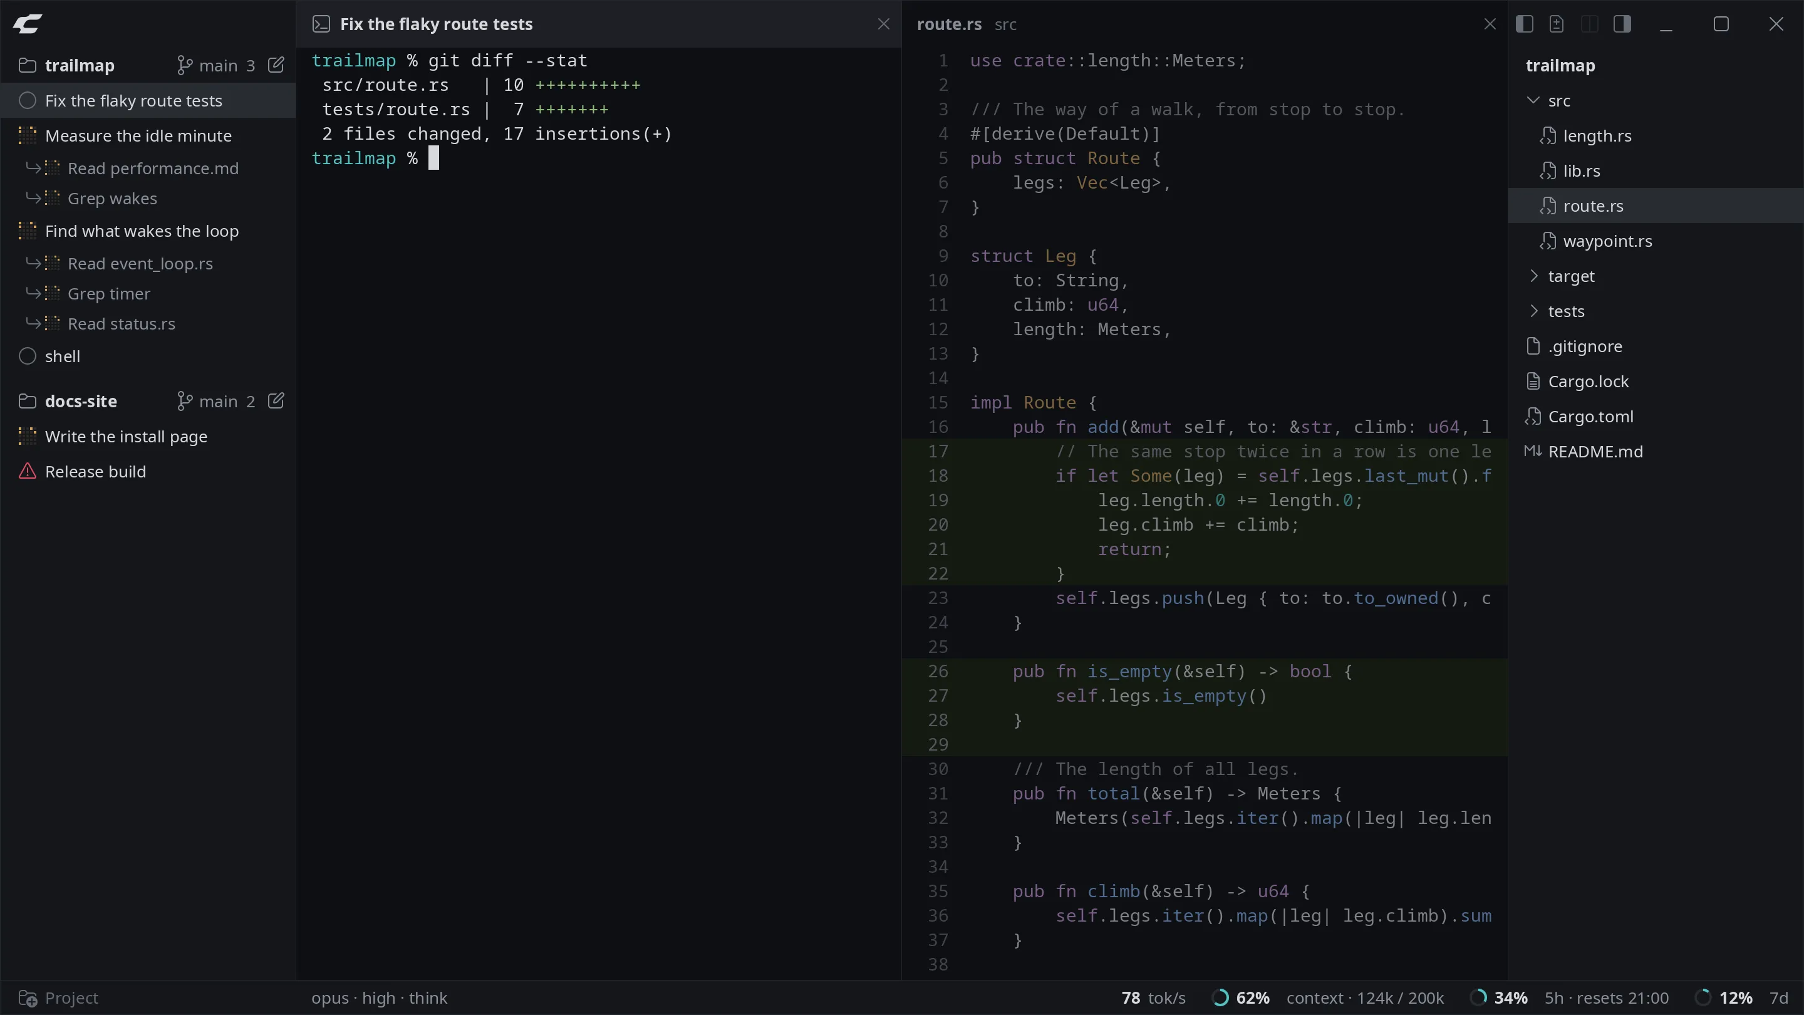Open 'Find what wakes the loop' session
This screenshot has height=1015, width=1804.
coord(148,231)
